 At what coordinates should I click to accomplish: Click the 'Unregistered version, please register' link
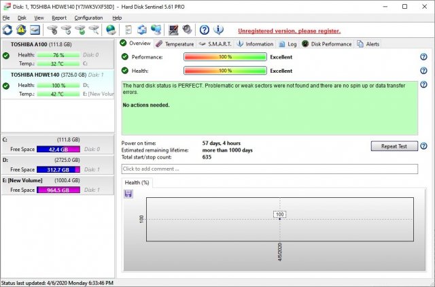point(289,31)
